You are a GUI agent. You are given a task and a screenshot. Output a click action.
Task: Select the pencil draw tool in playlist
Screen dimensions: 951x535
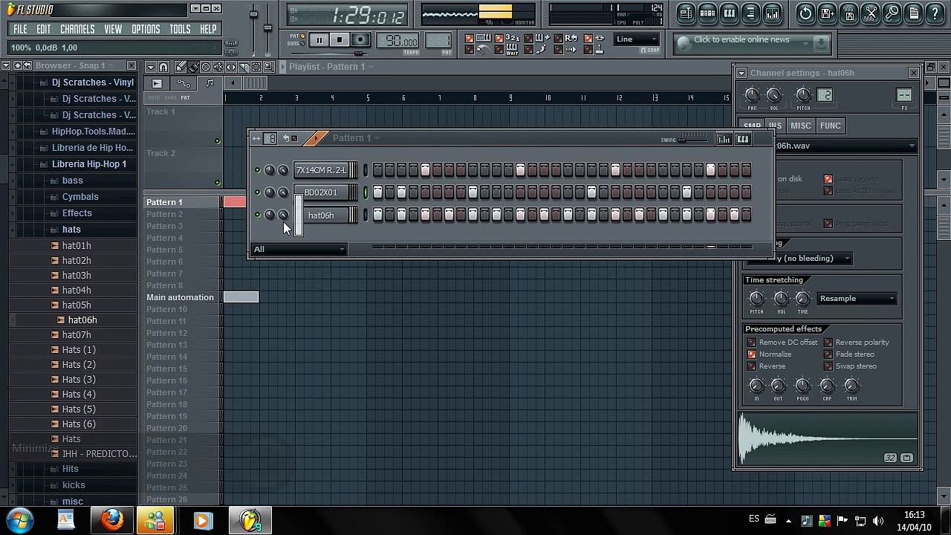(181, 67)
